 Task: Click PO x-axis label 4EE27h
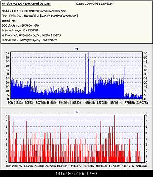(28, 166)
